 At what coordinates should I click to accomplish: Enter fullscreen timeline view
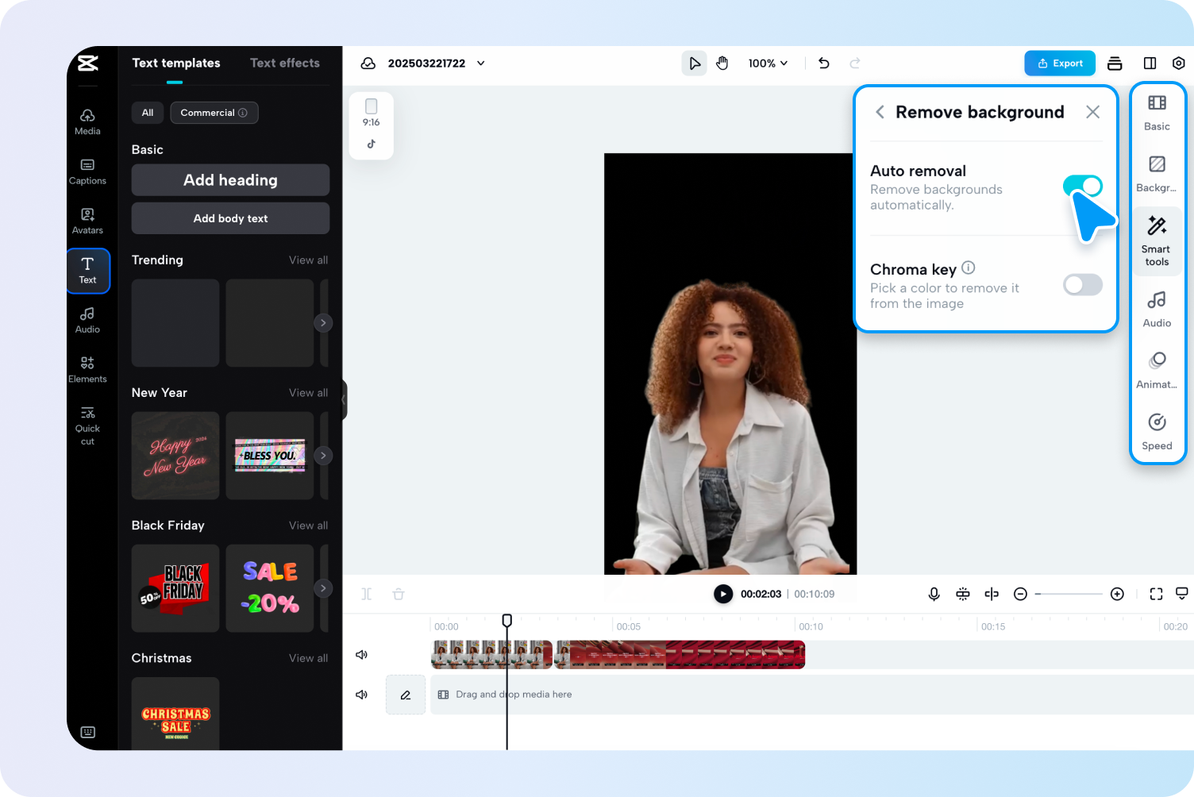(1156, 594)
